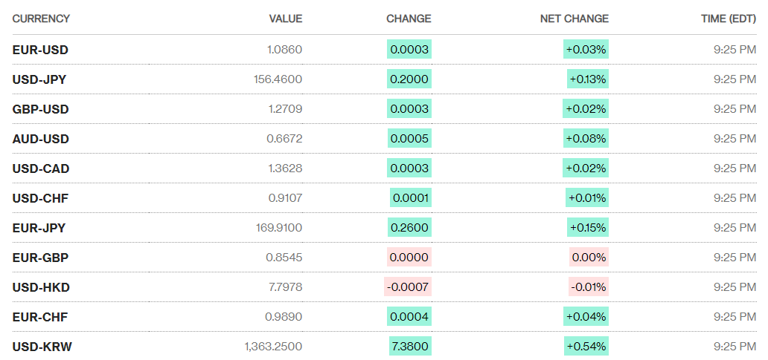The width and height of the screenshot is (768, 360).
Task: Click the CURRENCY column header
Action: (x=41, y=19)
